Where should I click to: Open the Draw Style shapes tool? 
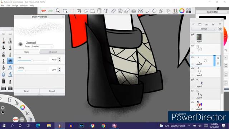pyautogui.click(x=161, y=11)
